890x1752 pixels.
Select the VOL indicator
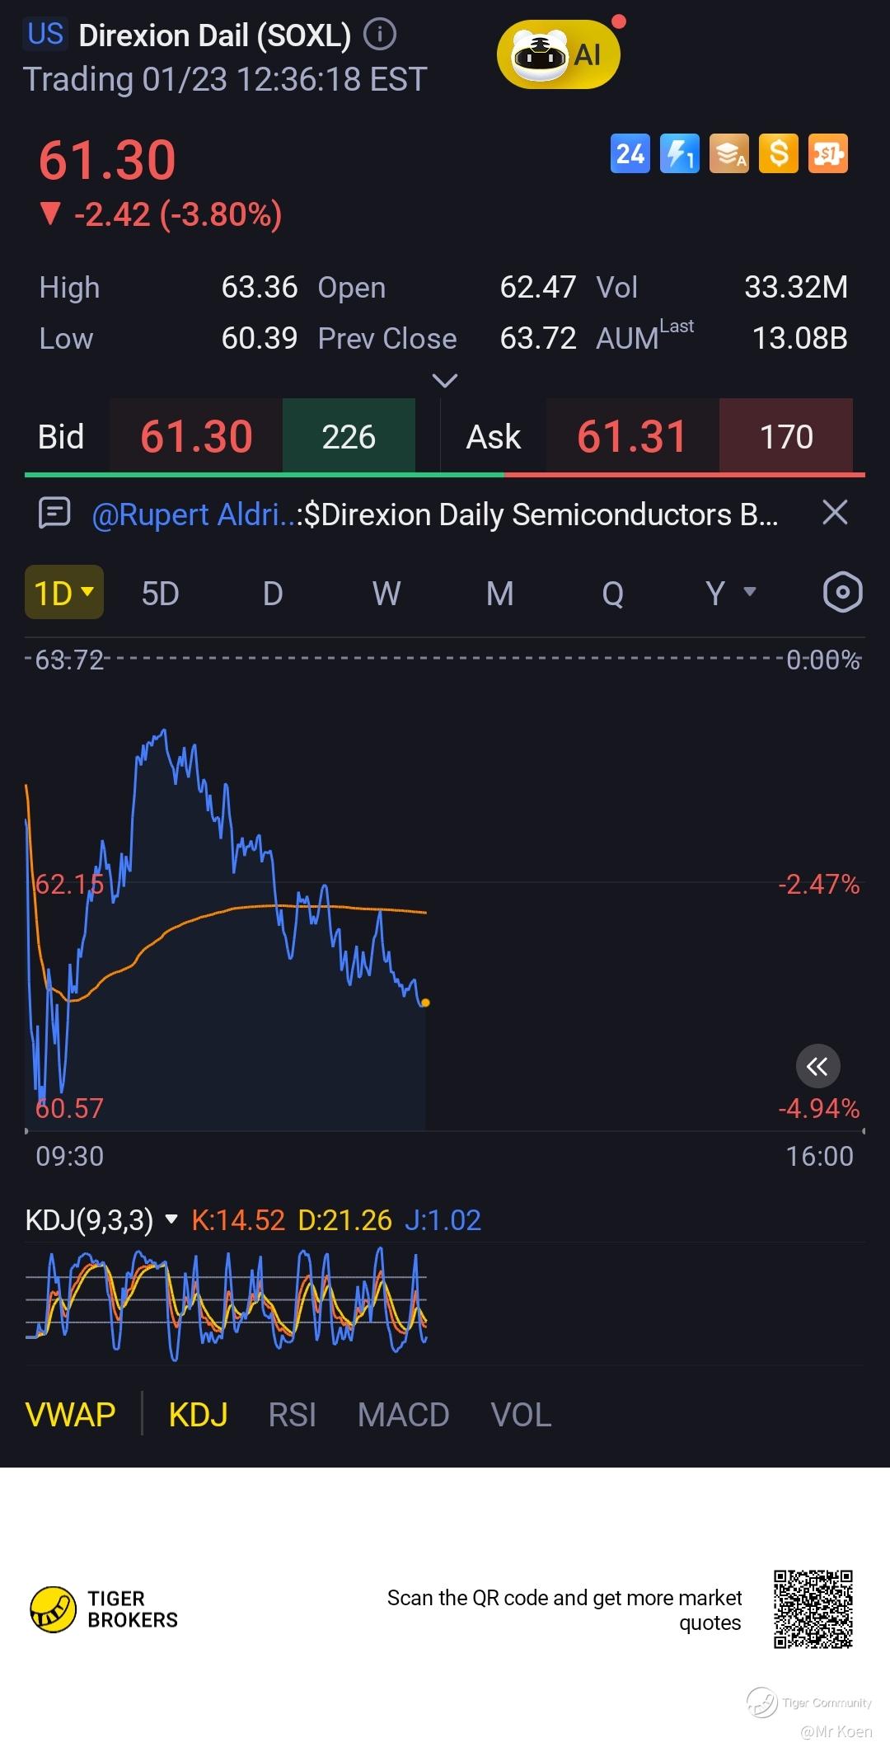pyautogui.click(x=521, y=1415)
